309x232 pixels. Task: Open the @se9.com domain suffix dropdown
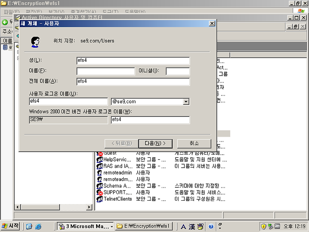[x=186, y=101]
